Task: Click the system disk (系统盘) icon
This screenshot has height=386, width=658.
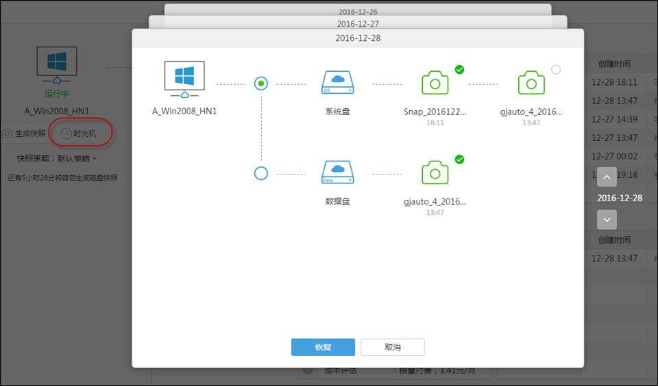Action: 337,83
